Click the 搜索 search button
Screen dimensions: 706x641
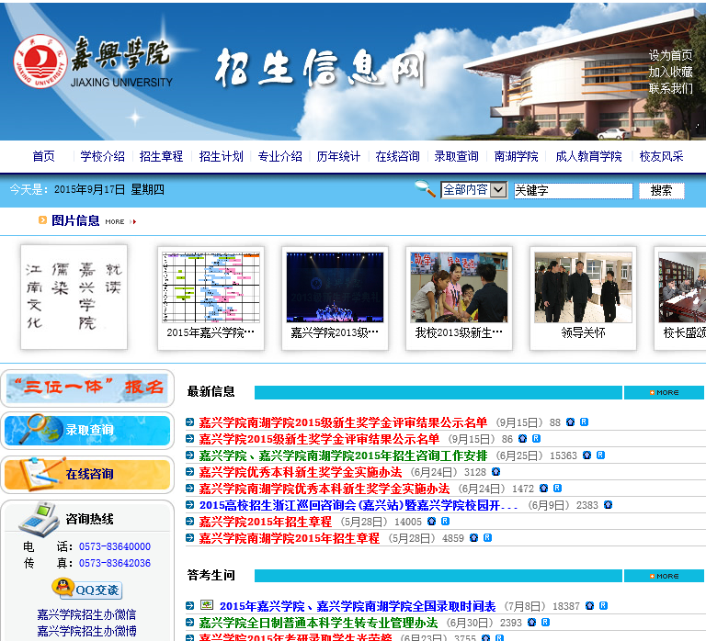(662, 191)
